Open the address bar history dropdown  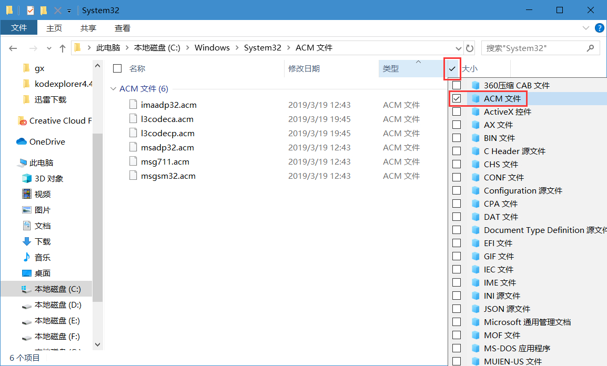[458, 48]
